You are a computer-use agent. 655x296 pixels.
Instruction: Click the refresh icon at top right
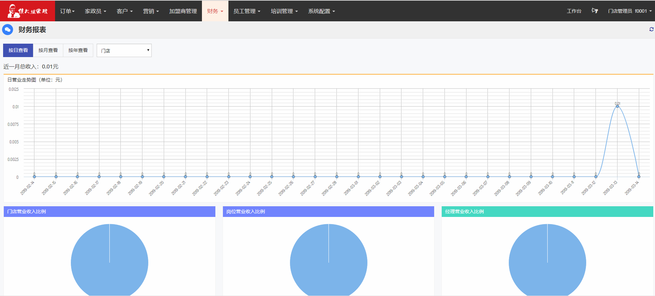click(x=651, y=30)
